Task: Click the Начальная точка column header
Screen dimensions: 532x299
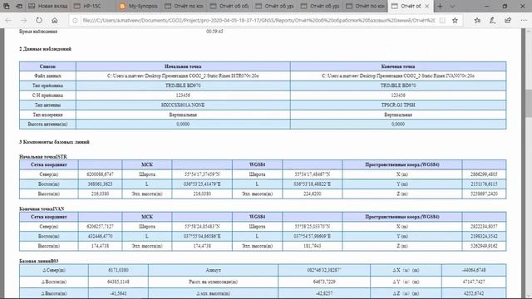Action: click(x=183, y=66)
